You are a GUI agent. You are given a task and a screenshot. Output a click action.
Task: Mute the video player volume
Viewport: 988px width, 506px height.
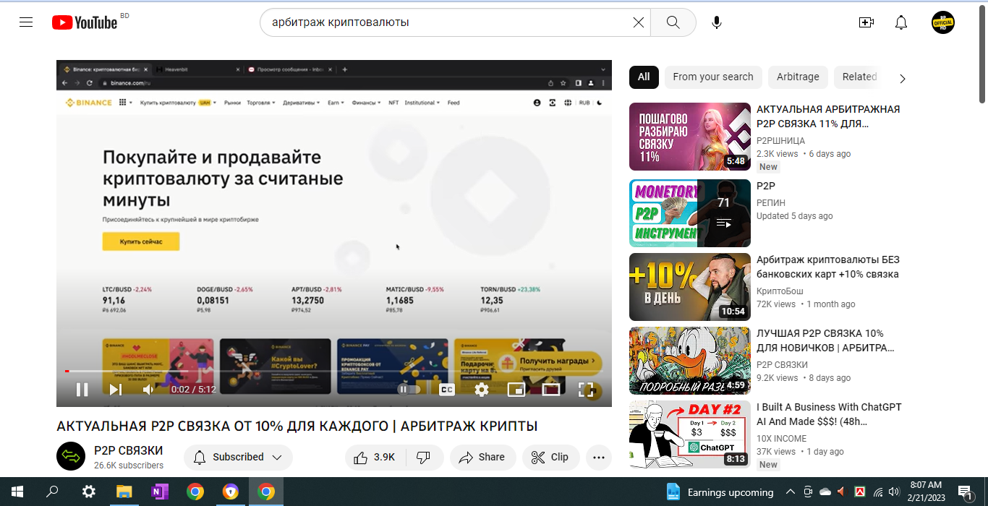click(x=148, y=390)
